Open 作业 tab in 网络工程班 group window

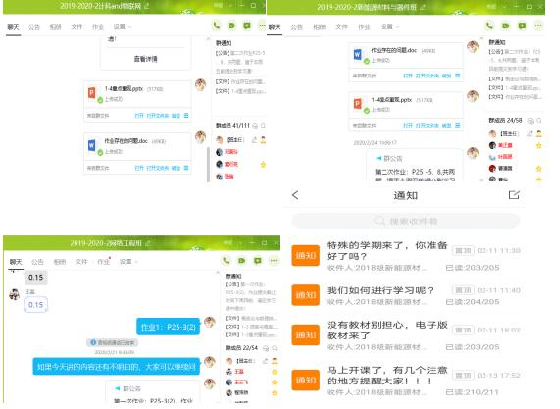click(104, 262)
